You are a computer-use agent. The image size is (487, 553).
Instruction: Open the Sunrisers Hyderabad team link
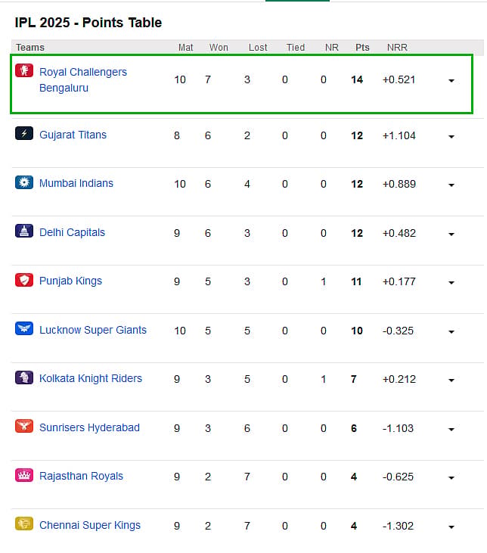89,427
